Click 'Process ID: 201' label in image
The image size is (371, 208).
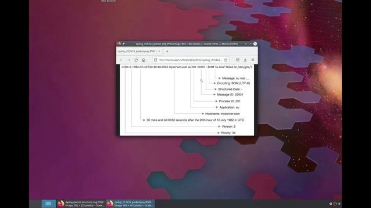pyautogui.click(x=230, y=101)
